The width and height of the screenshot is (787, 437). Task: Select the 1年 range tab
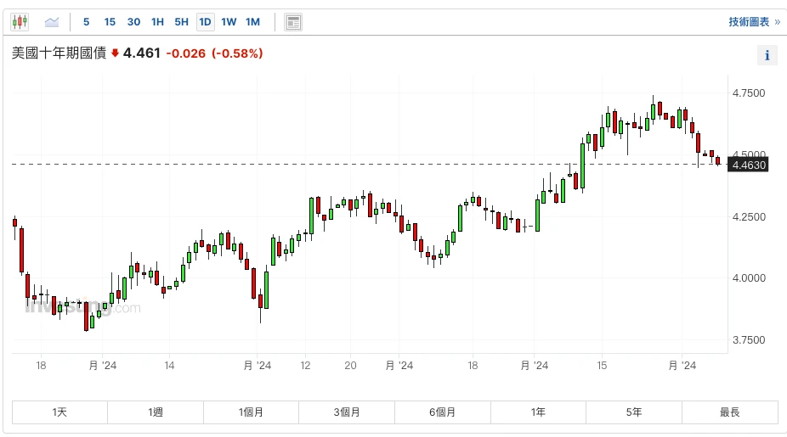(x=538, y=412)
